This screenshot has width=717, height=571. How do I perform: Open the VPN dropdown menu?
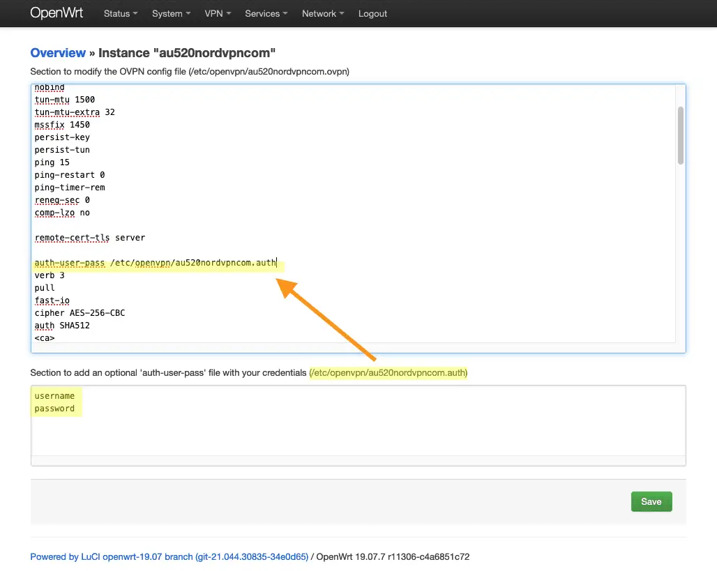point(218,13)
